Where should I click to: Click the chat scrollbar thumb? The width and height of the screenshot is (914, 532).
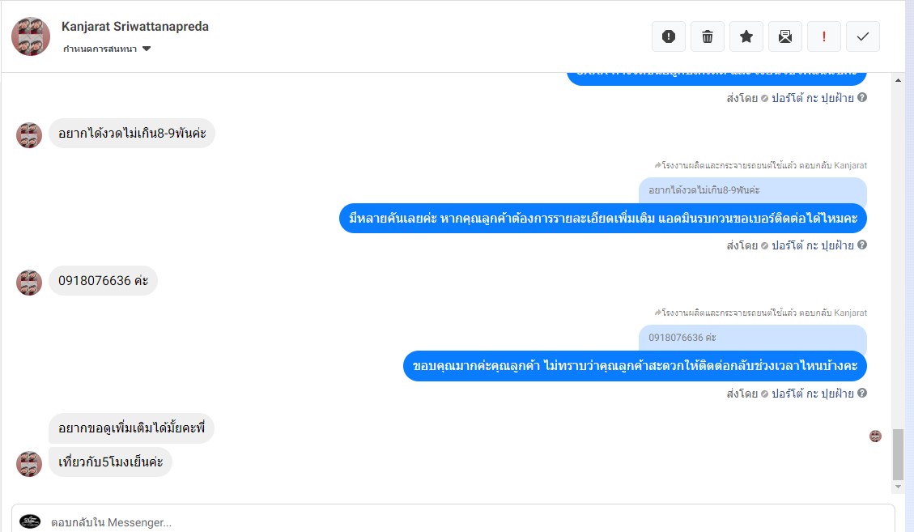(x=897, y=454)
